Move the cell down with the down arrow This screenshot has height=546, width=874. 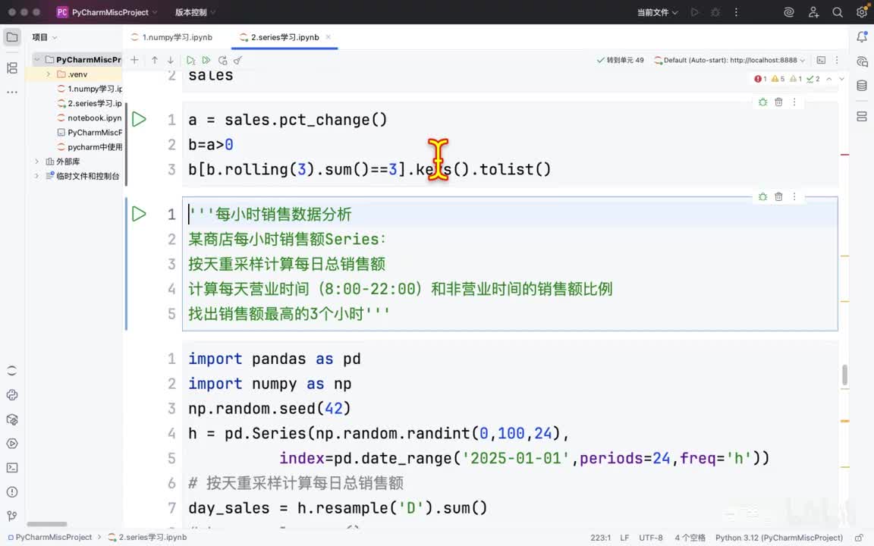pos(171,60)
